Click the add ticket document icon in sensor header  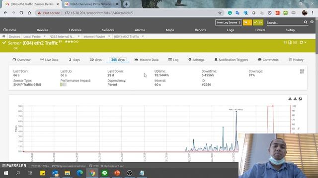(x=290, y=43)
